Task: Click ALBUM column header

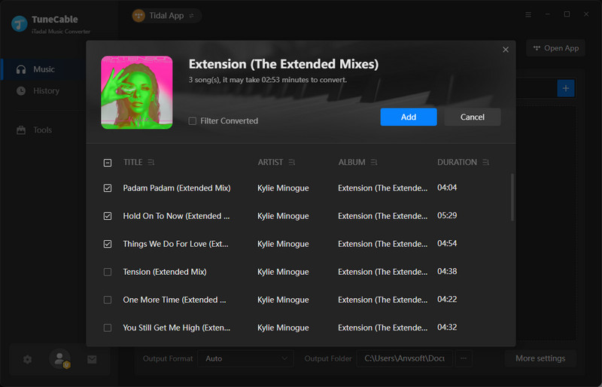Action: (x=351, y=163)
